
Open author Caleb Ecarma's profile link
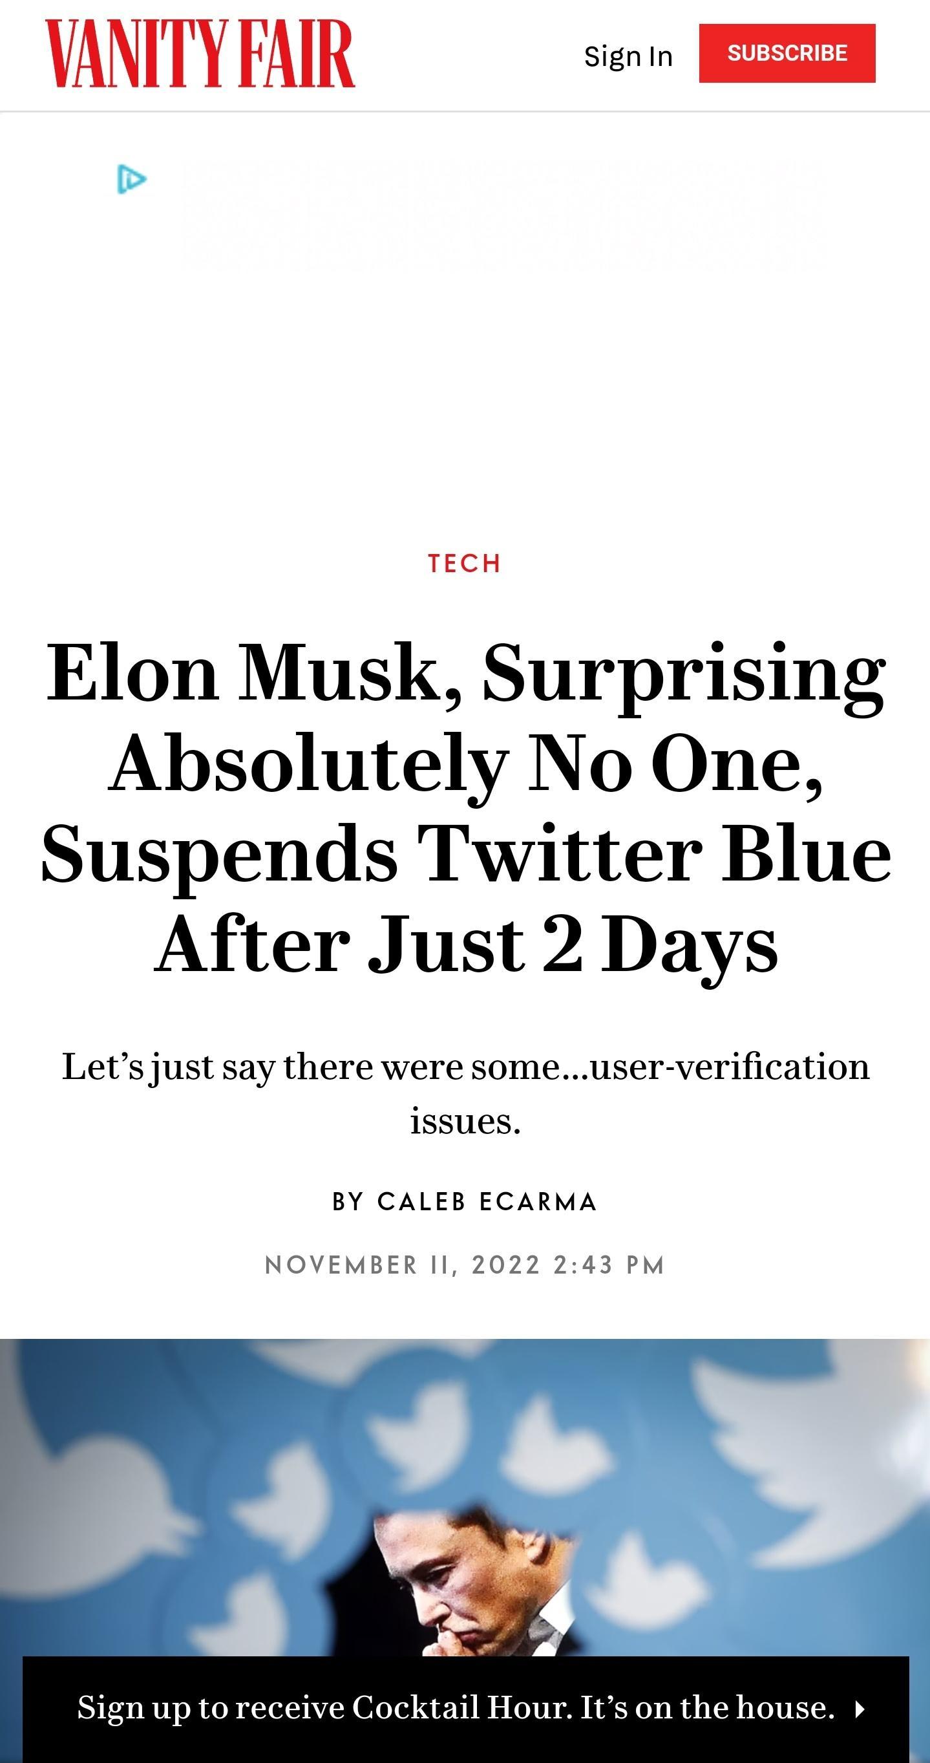tap(487, 1202)
